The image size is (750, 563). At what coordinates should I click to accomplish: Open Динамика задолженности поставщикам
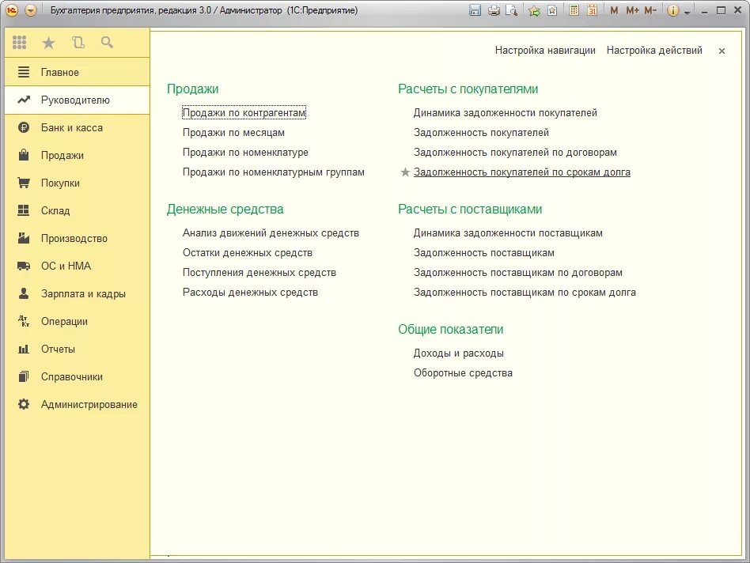click(508, 233)
